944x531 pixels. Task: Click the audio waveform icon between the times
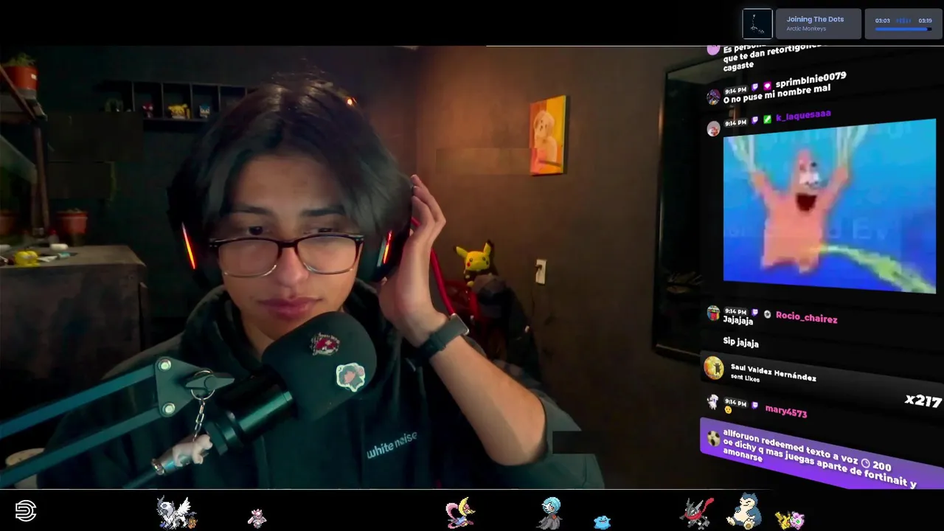pyautogui.click(x=903, y=21)
